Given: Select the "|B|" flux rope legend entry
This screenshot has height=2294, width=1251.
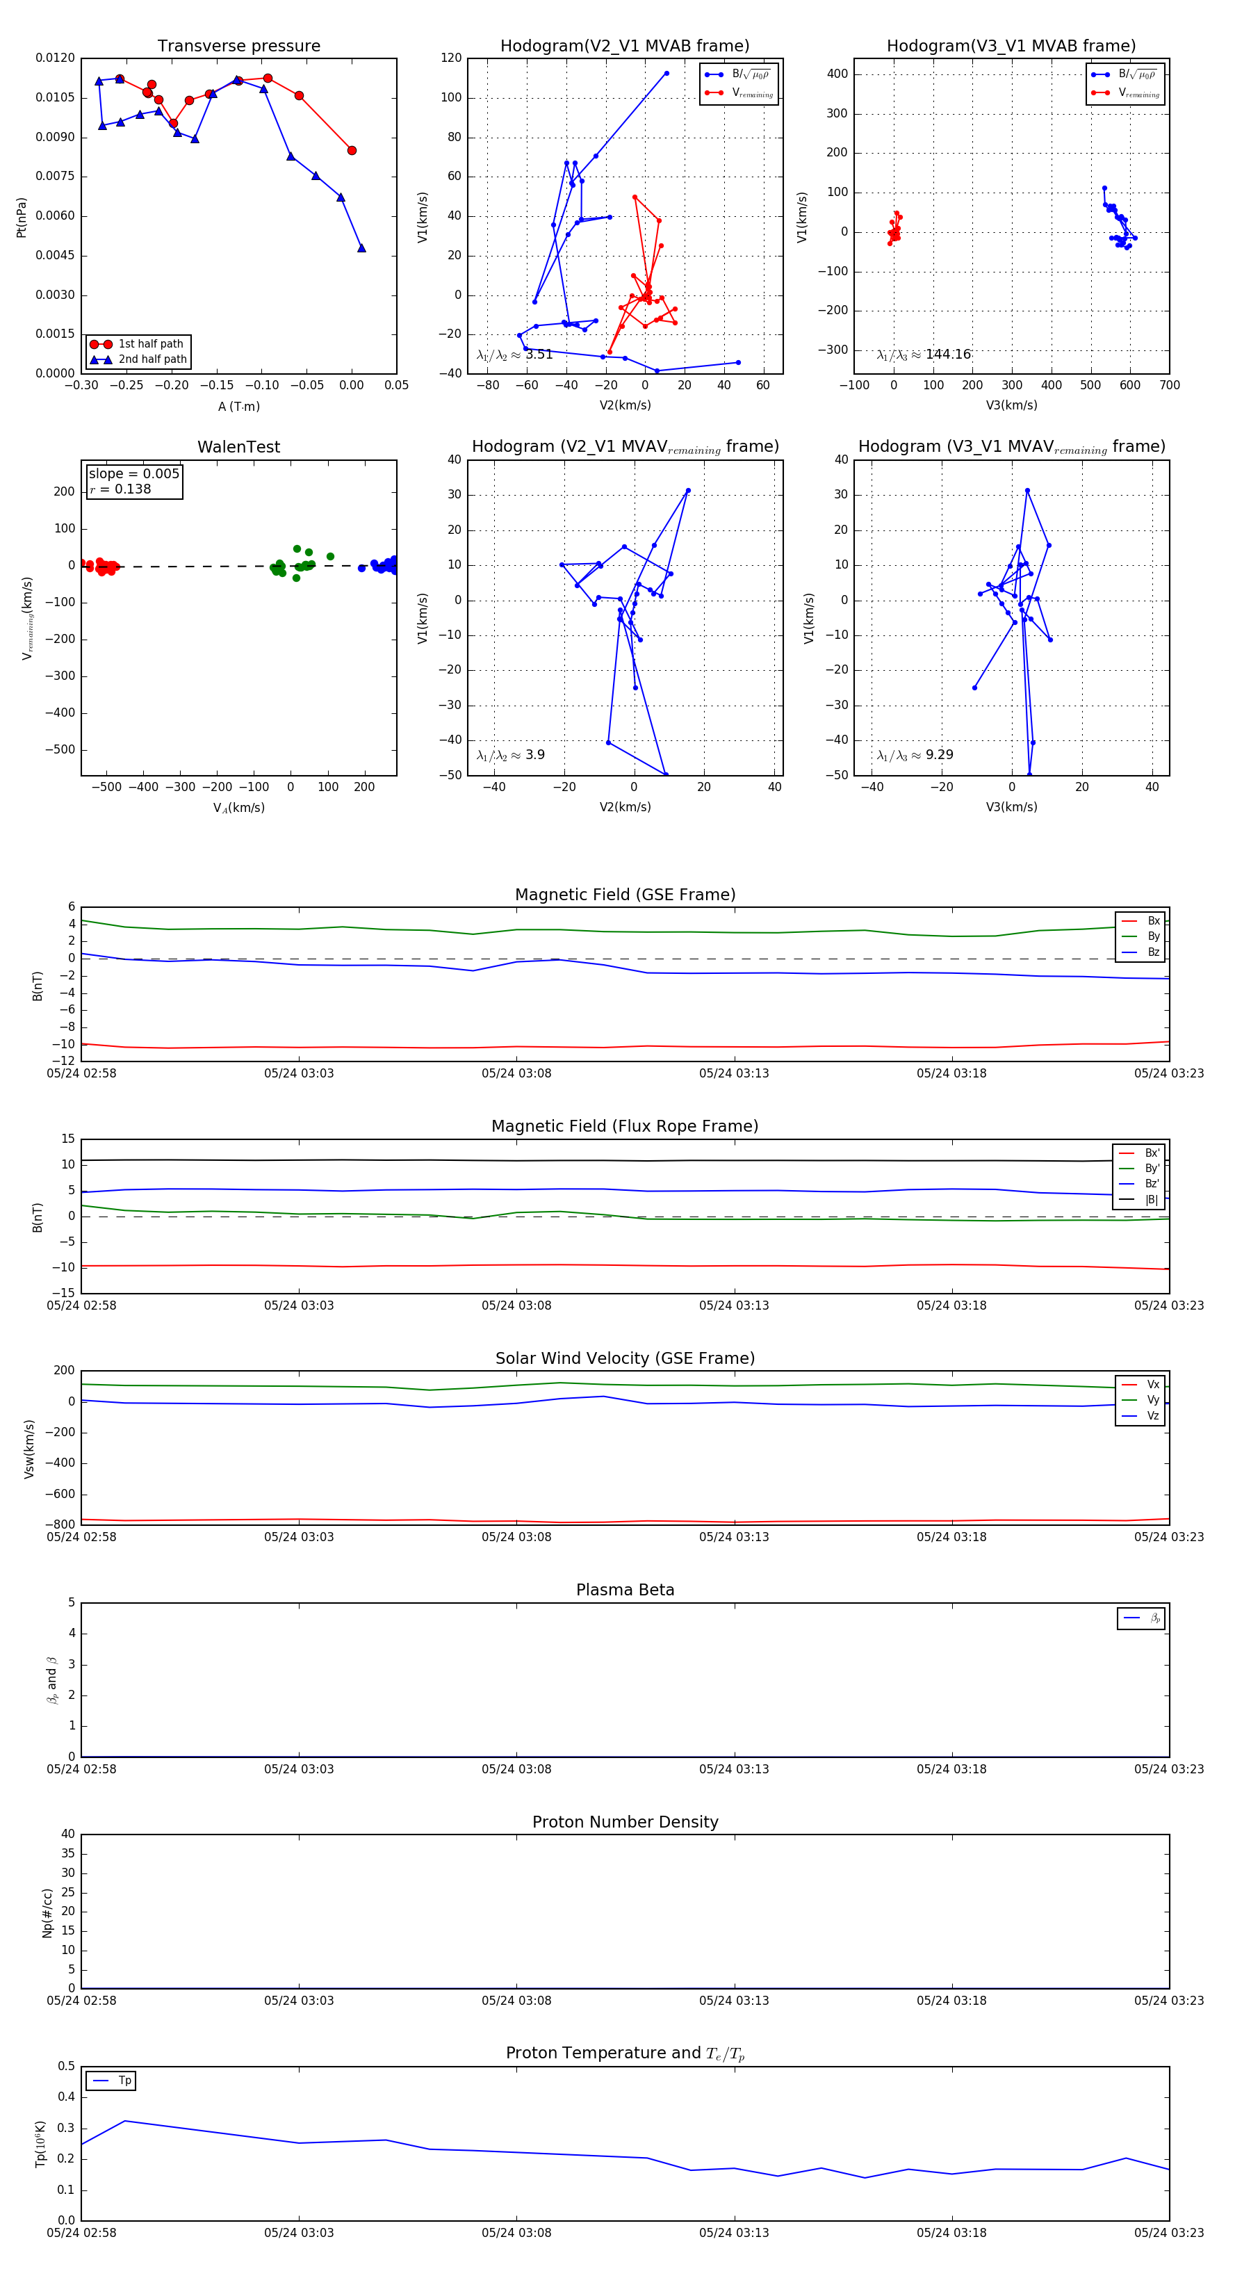Looking at the screenshot, I should point(1140,1201).
